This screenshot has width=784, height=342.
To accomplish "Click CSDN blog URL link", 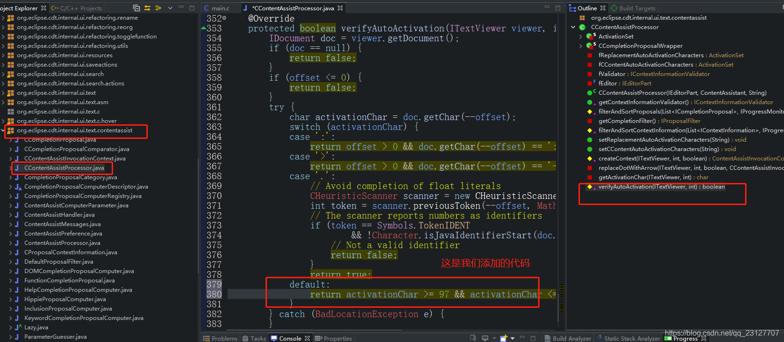I will pos(722,333).
